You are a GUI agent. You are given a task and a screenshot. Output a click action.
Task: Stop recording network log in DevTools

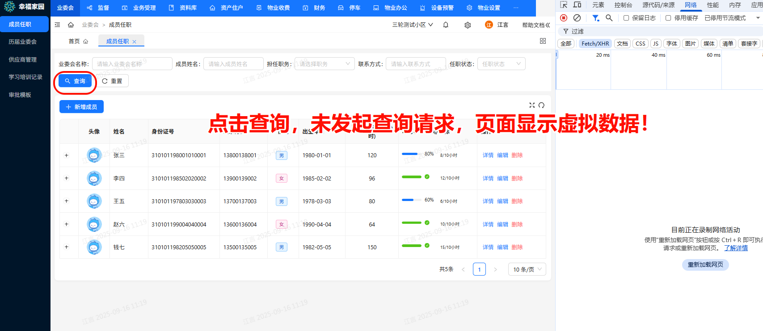564,18
